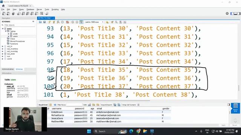Sort results by username column header

[x=56, y=108]
